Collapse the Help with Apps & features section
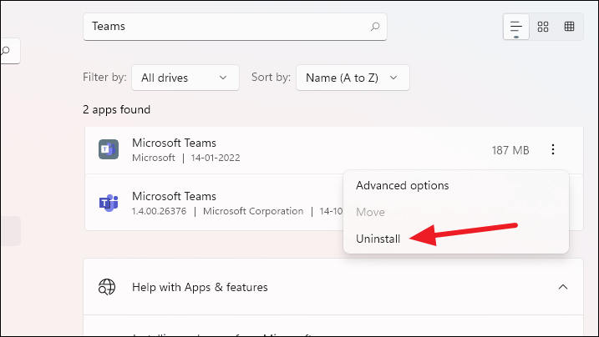The image size is (599, 337). (x=563, y=287)
